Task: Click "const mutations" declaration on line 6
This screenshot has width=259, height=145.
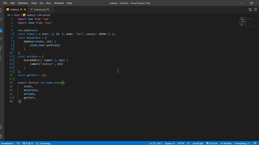Action: click(x=29, y=38)
